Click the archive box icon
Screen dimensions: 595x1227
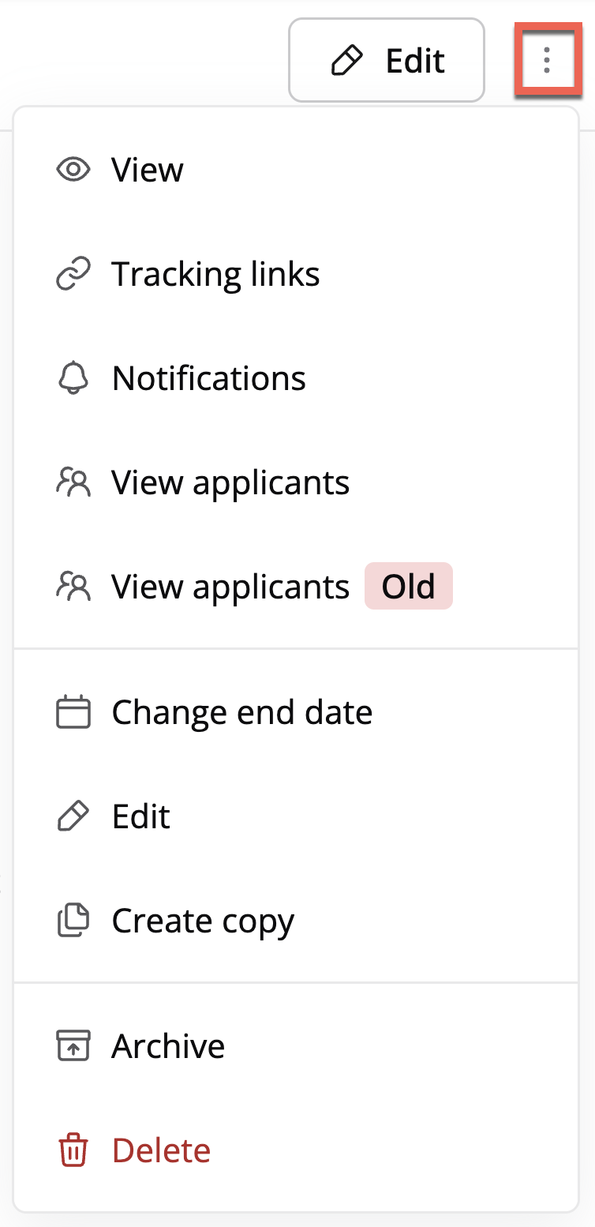73,1045
